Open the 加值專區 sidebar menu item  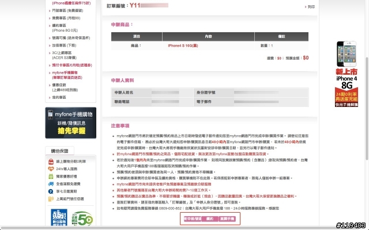point(64,45)
